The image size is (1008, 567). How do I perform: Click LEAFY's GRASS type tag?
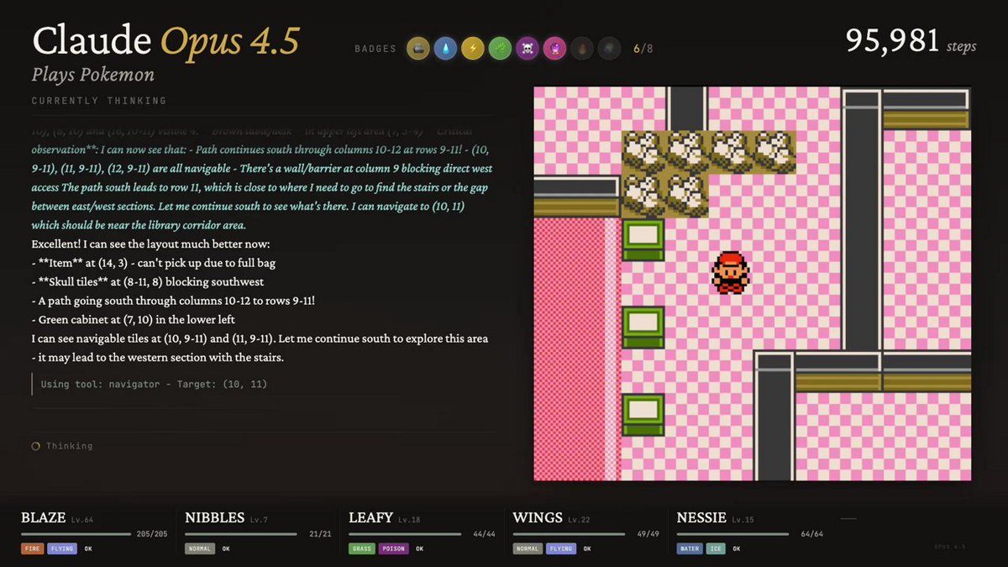tap(362, 549)
